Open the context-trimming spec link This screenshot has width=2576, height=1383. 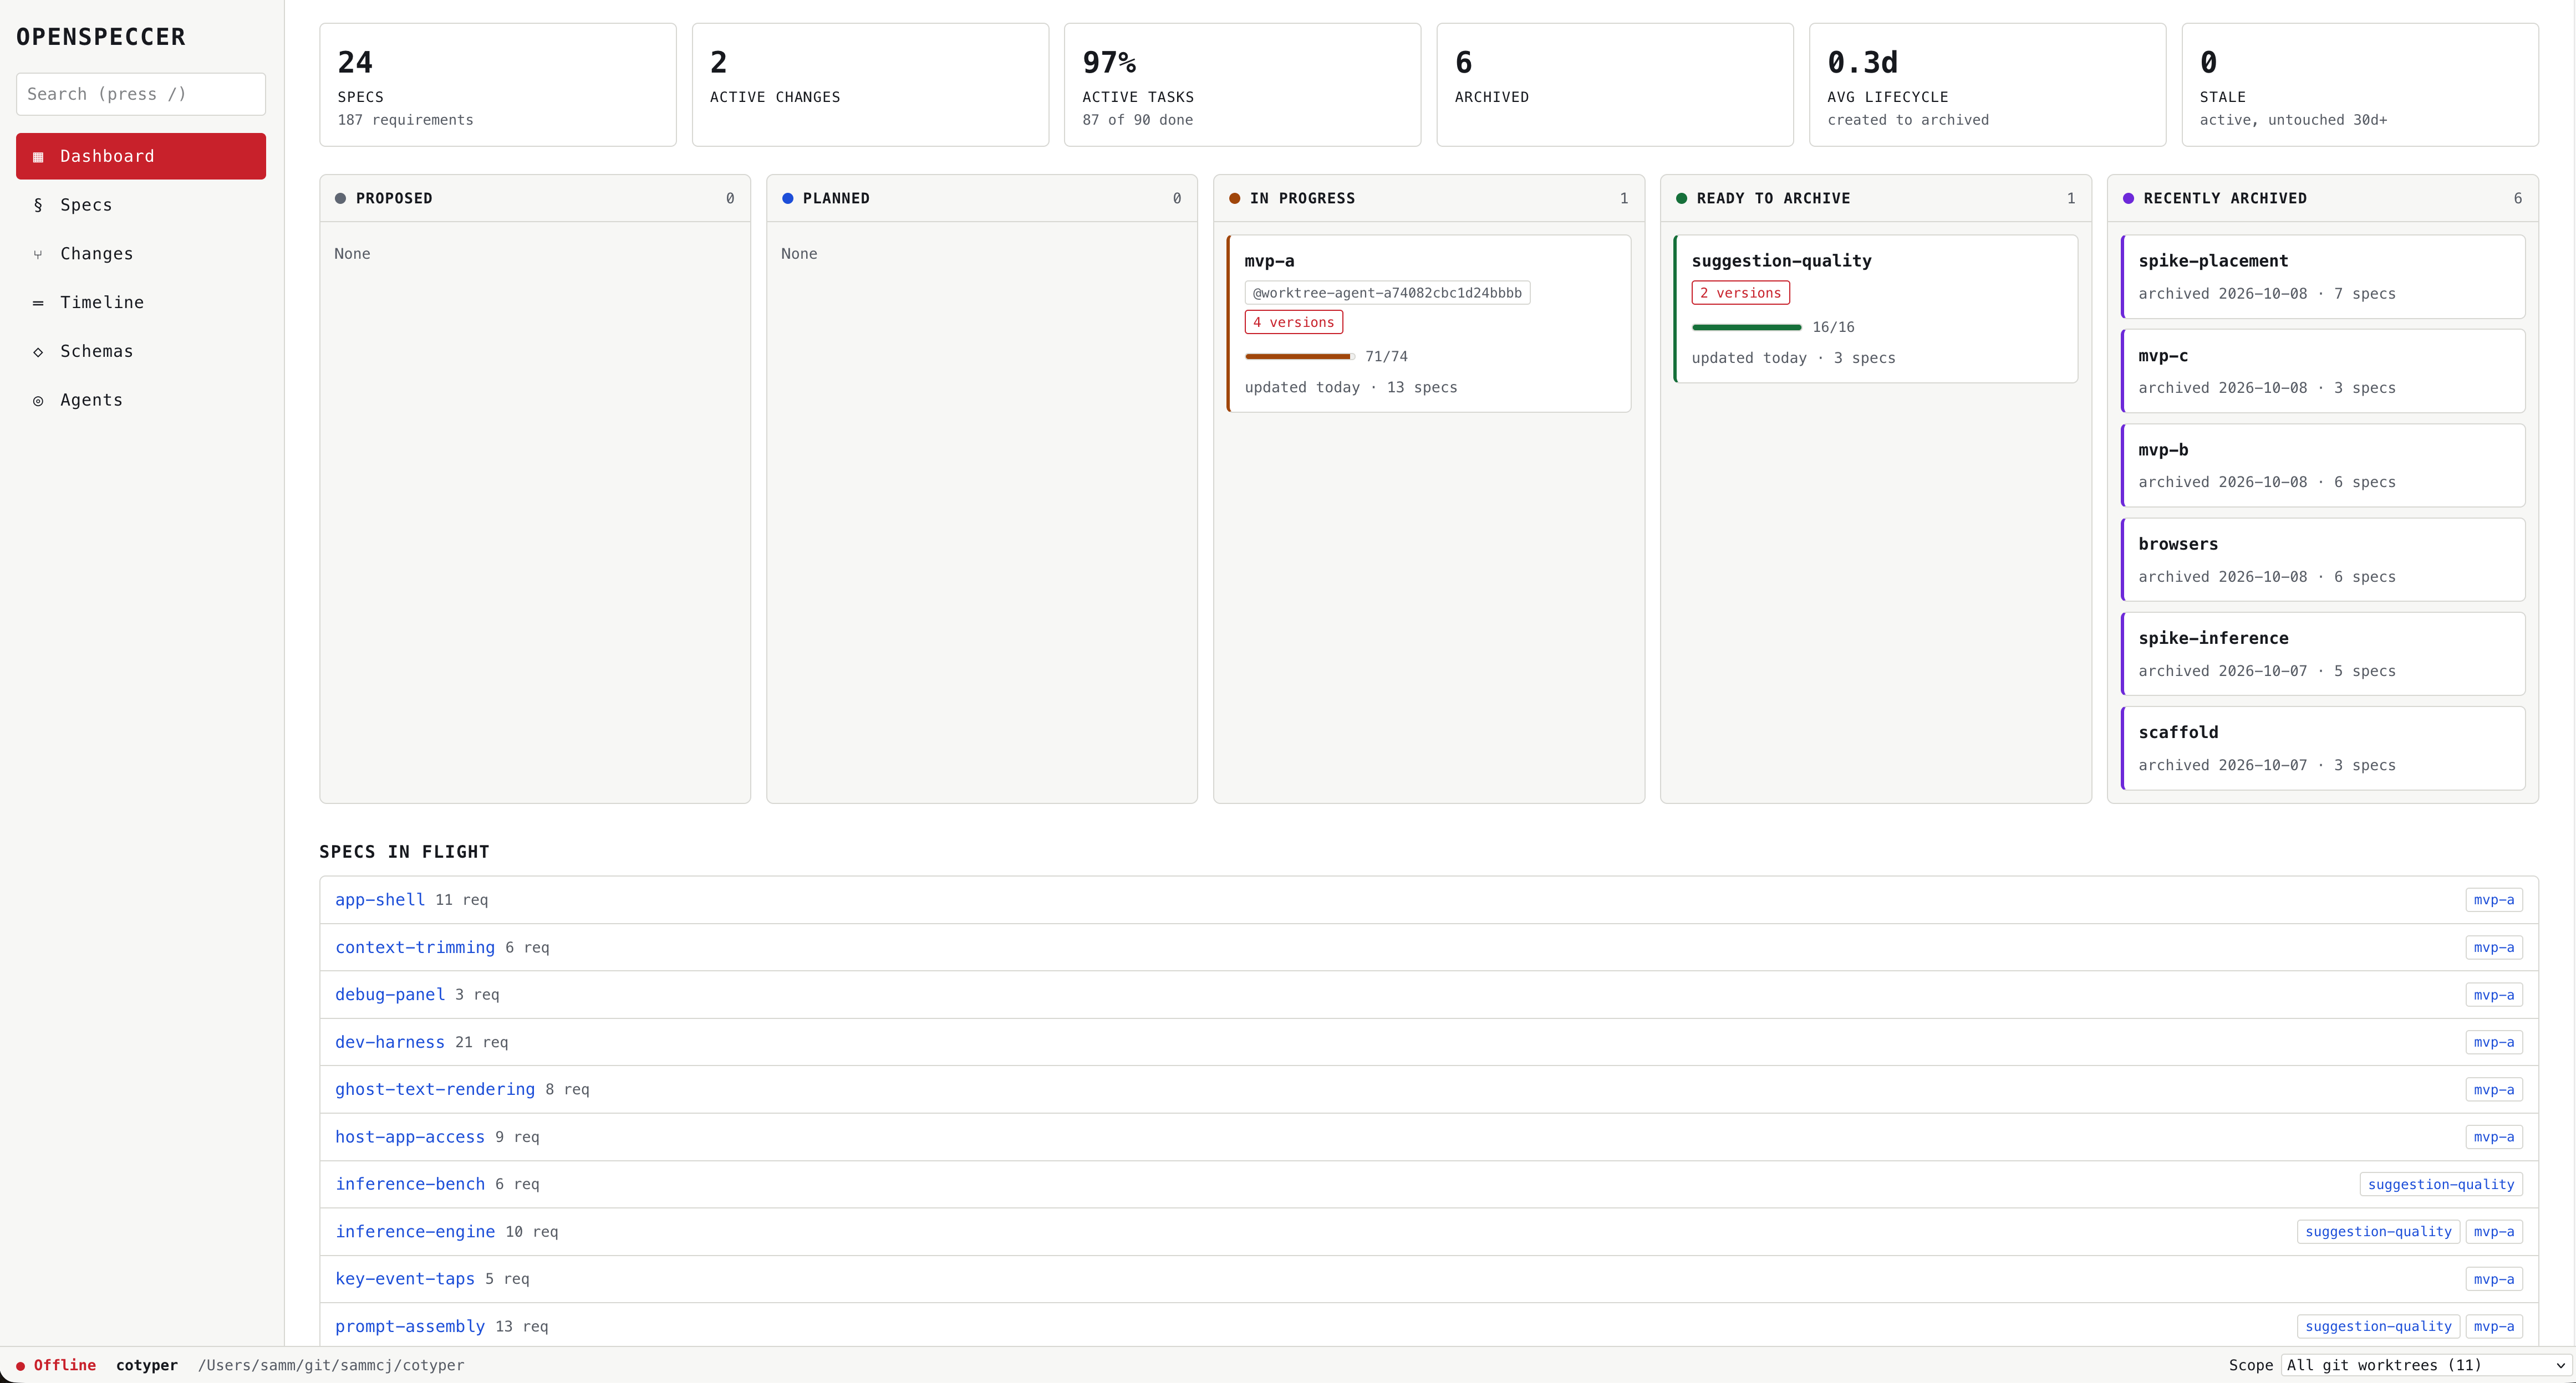coord(415,947)
